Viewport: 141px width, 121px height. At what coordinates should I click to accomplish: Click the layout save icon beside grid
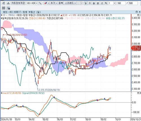(8, 8)
